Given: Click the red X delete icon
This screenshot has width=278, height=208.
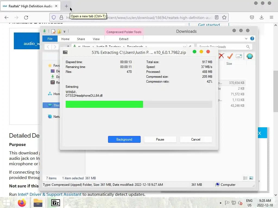Looking at the screenshot, I should pyautogui.click(x=221, y=56).
